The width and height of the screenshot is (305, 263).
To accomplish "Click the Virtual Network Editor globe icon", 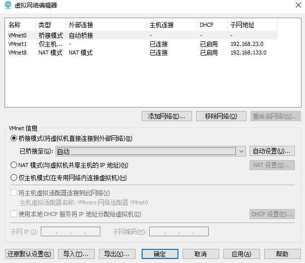I will click(x=8, y=5).
